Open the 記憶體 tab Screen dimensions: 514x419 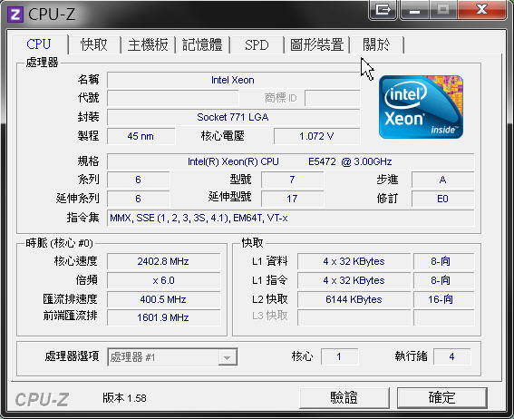click(x=202, y=44)
